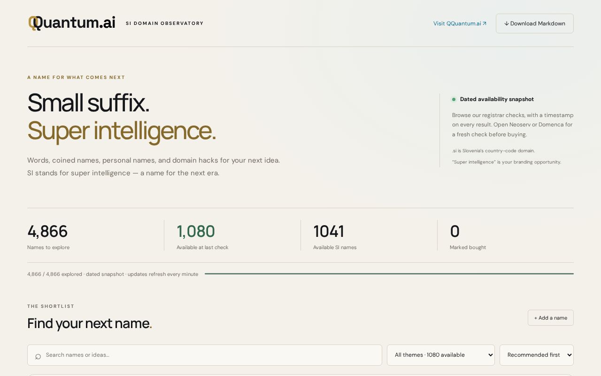Click the Small suffix headline text
The height and width of the screenshot is (376, 601).
(88, 102)
